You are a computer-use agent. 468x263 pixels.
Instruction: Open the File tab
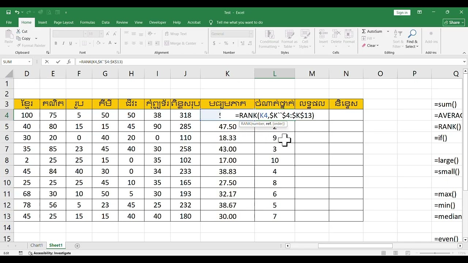click(9, 22)
